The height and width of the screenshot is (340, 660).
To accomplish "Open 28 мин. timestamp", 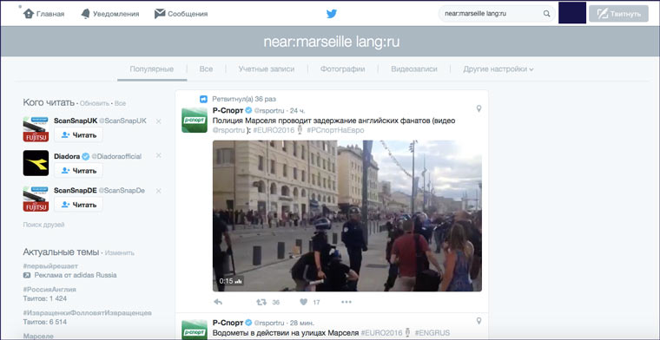I will coord(302,323).
